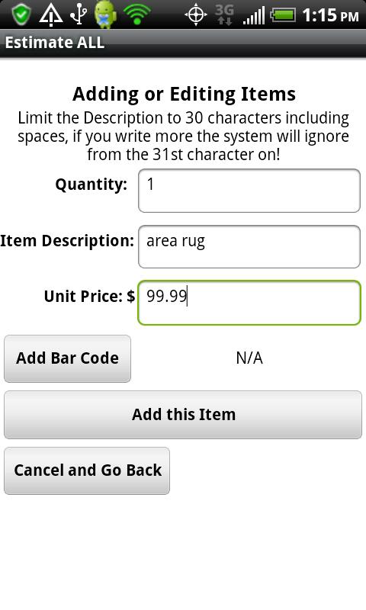Tap the warning triangle notification icon
This screenshot has height=610, width=366.
(51, 14)
